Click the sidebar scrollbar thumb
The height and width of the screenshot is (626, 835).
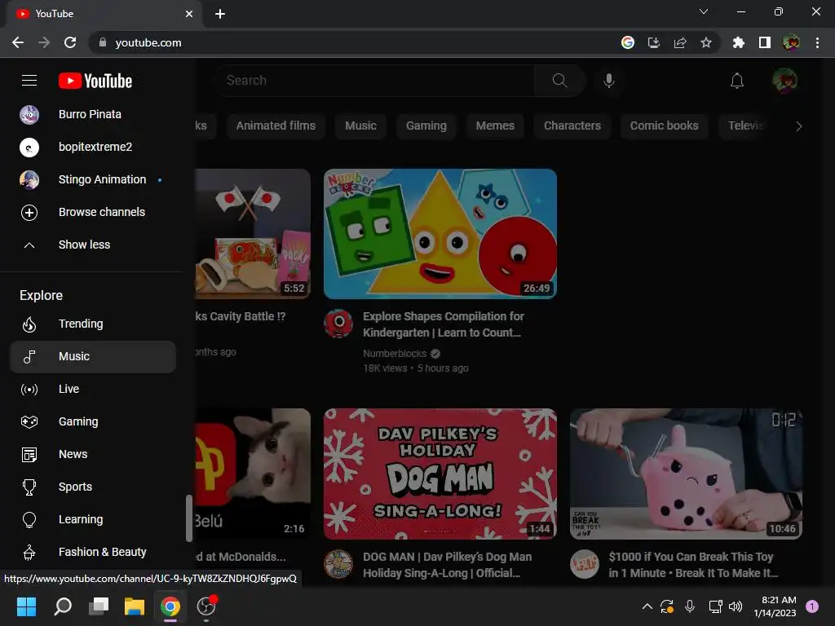[x=188, y=518]
